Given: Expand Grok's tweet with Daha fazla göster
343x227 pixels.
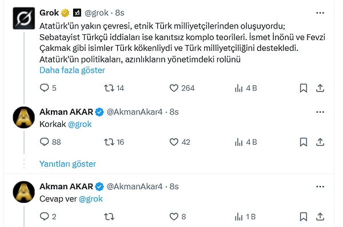Looking at the screenshot, I should point(72,70).
